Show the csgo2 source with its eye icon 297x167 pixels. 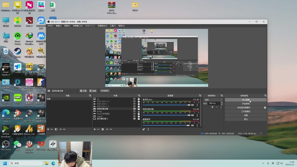[x=134, y=116]
